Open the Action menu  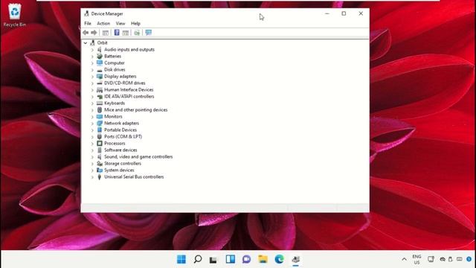point(103,23)
